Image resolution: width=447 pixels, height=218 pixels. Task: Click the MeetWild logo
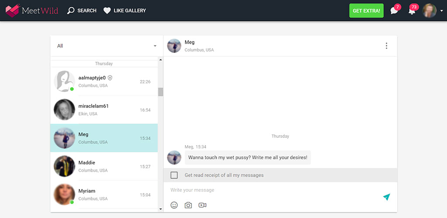tap(31, 10)
